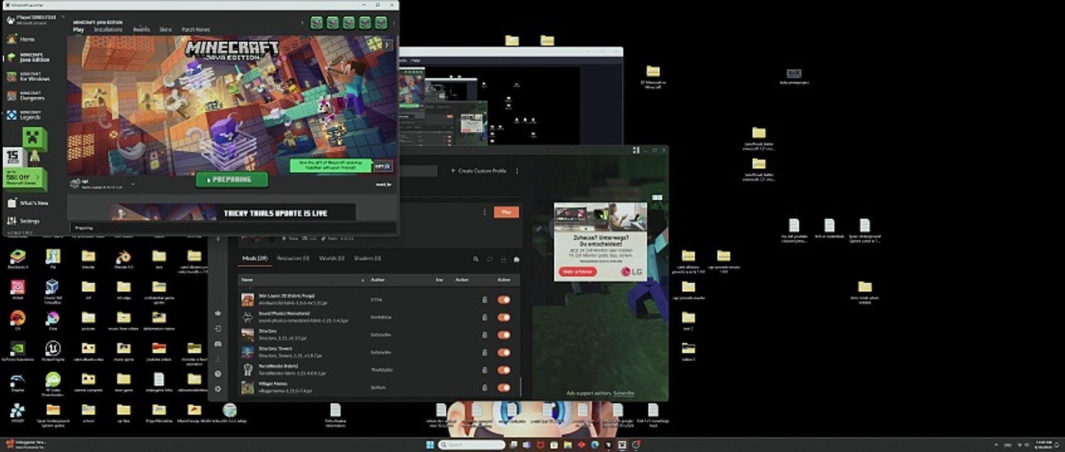The image size is (1065, 452).
Task: Toggle the TerraBlender mod off
Action: 504,370
